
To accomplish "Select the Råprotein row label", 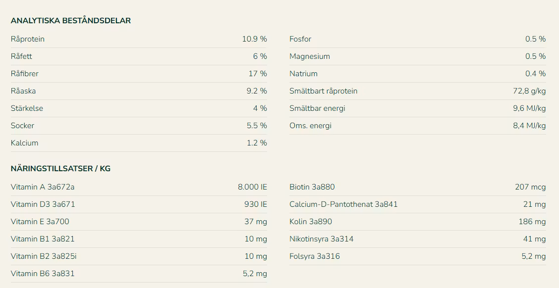I will [x=28, y=39].
